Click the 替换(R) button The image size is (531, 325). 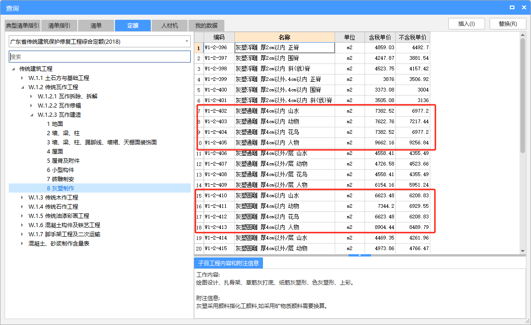[508, 24]
